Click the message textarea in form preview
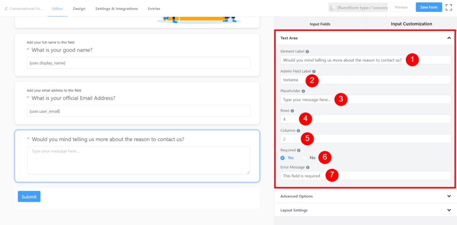 tap(138, 160)
